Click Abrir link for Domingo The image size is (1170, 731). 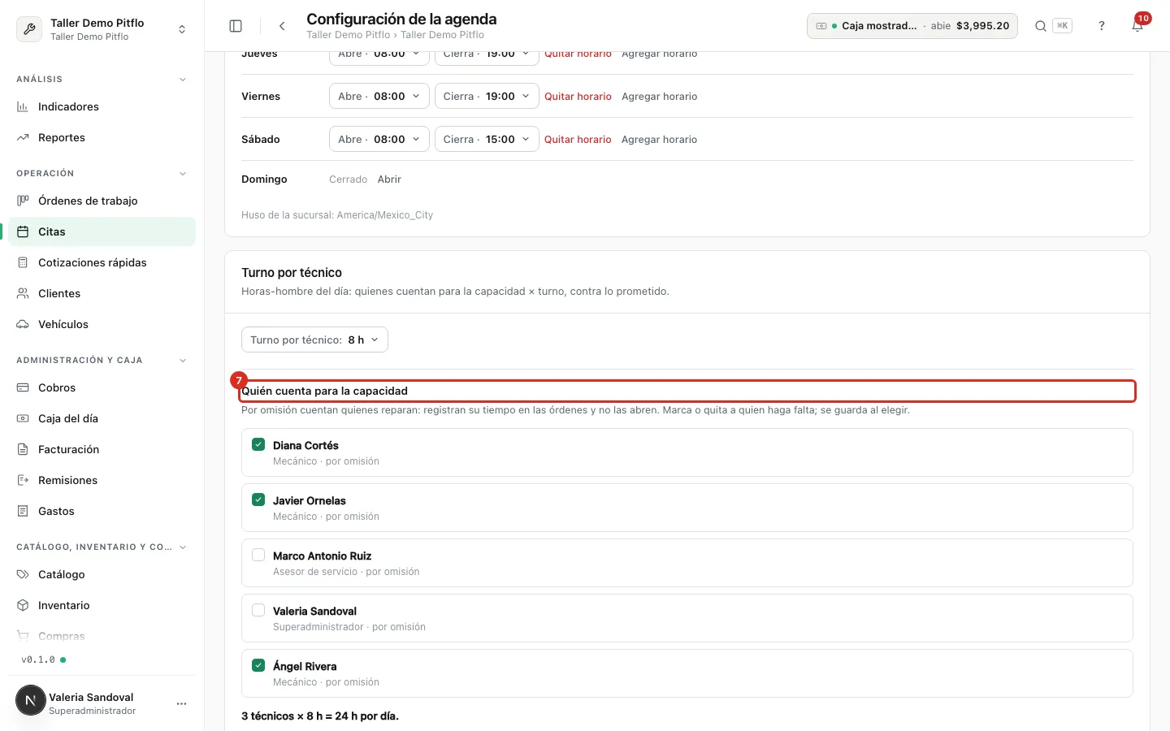click(x=389, y=179)
